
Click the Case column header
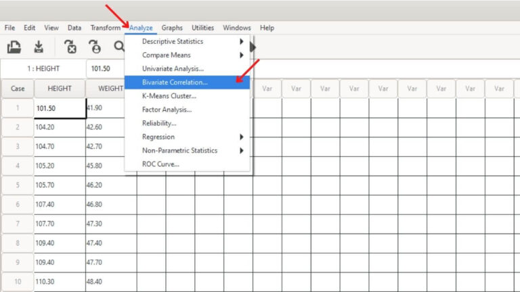click(x=18, y=89)
